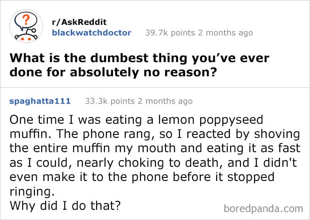Visit spaghatta111's user profile
310x220 pixels.
(x=40, y=101)
